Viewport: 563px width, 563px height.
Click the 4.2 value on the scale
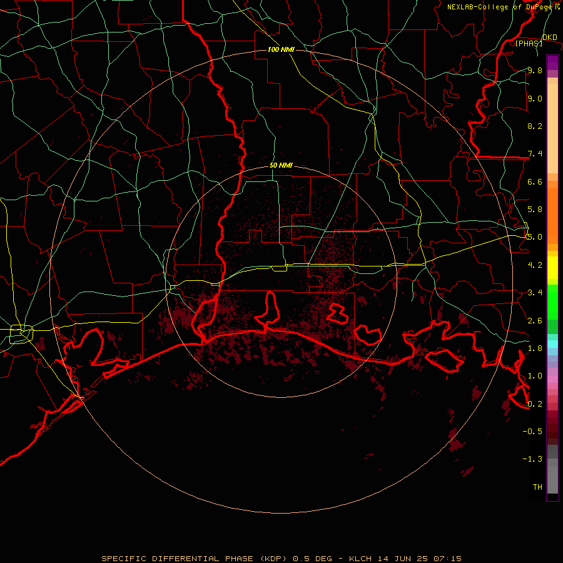click(535, 265)
